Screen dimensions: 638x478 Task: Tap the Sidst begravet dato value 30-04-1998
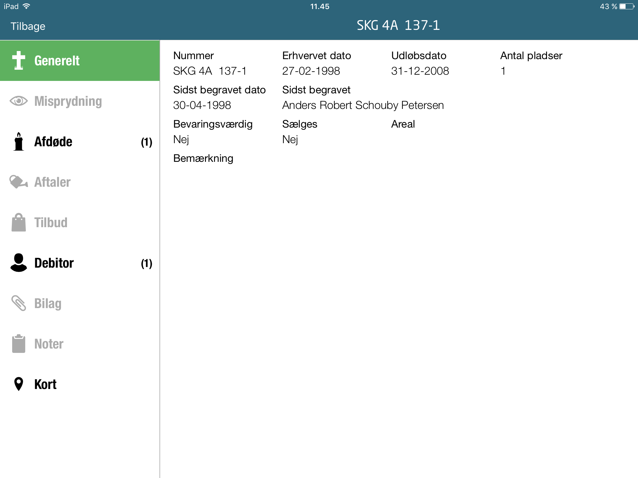[x=202, y=105]
